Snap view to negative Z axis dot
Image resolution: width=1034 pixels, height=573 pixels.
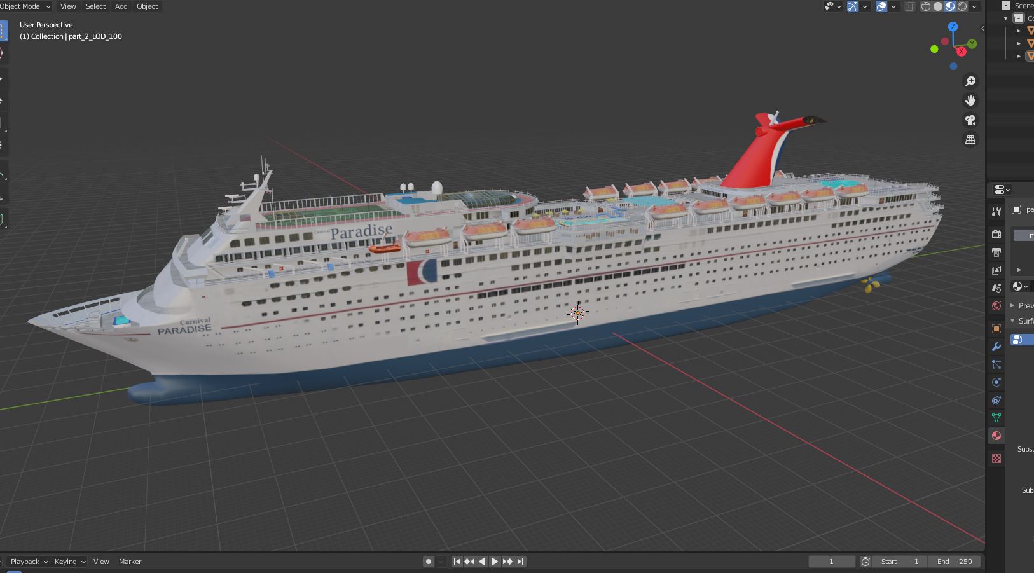[953, 66]
